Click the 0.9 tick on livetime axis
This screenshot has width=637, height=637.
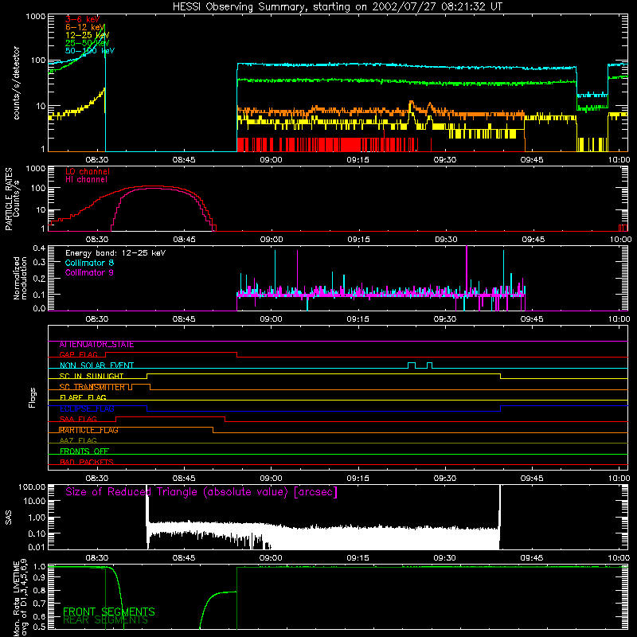(39, 579)
